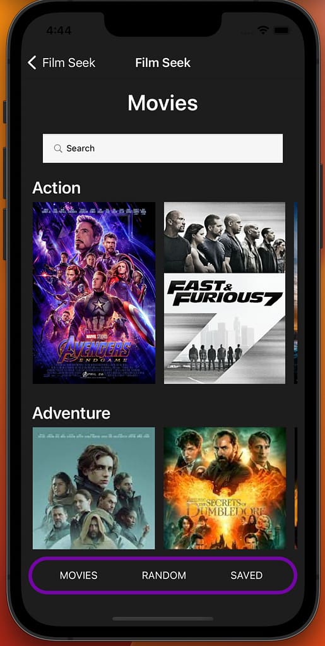
Task: Tap the home indicator bar
Action: point(163,619)
